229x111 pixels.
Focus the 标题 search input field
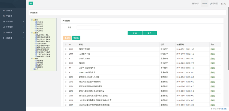click(x=88, y=27)
